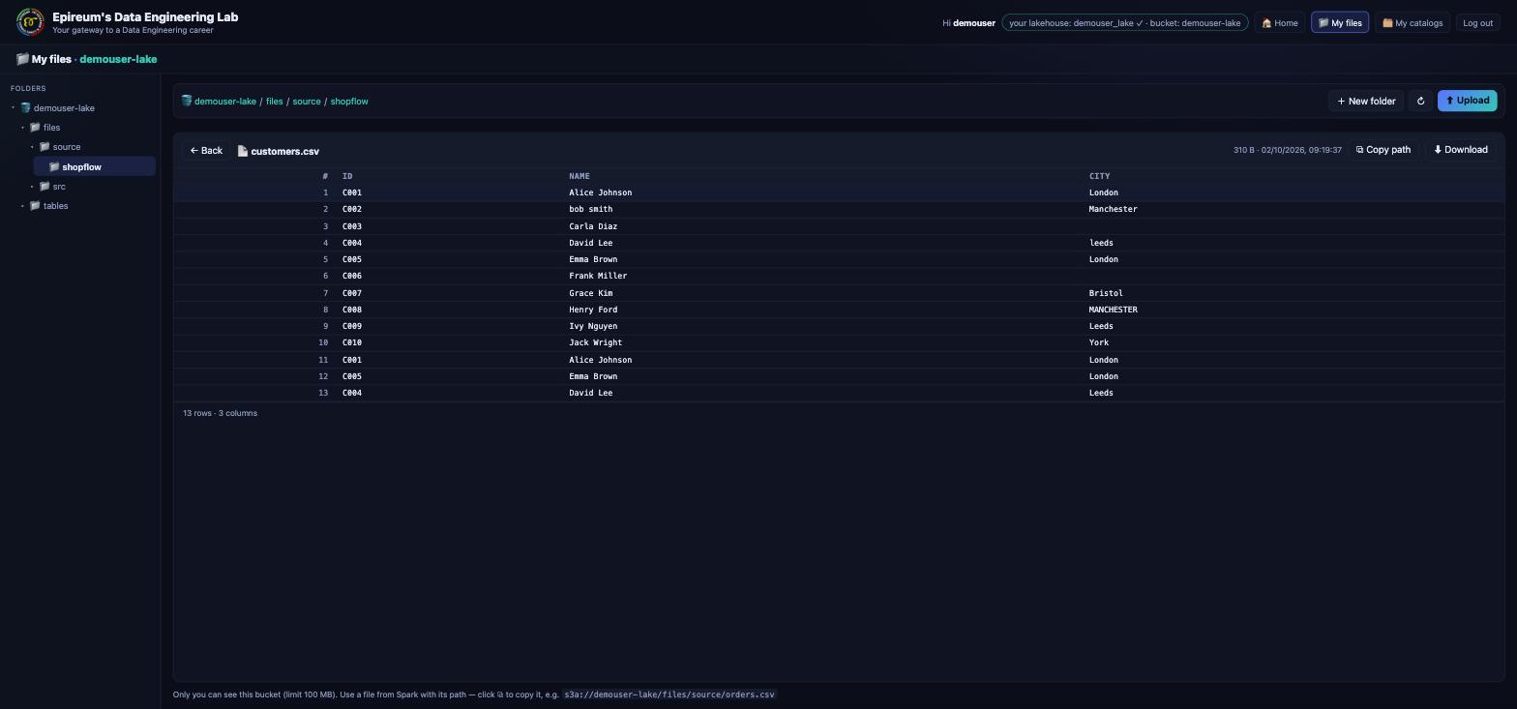This screenshot has height=709, width=1517.
Task: Click the lakehouse status badge
Action: click(1125, 22)
